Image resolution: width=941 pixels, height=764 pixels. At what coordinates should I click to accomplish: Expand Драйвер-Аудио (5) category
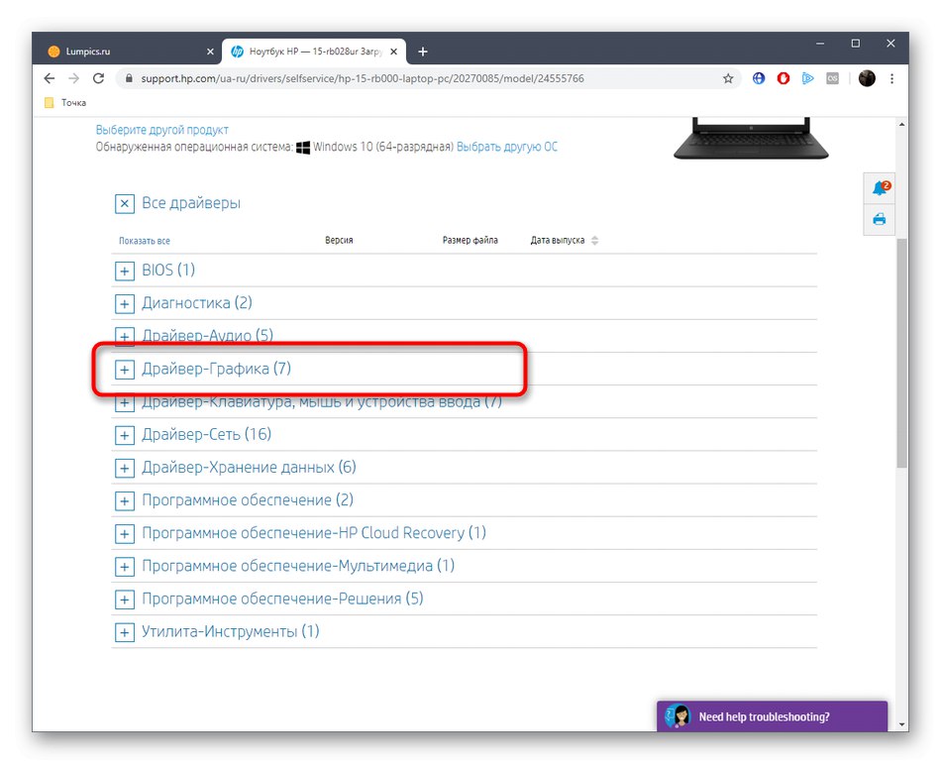[124, 336]
